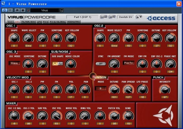Enable the R read automation button
183x129 pixels.
[x=17, y=10]
